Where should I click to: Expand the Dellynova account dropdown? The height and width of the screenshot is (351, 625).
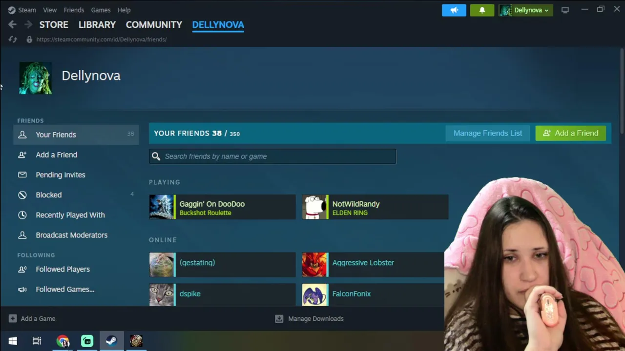(x=525, y=10)
